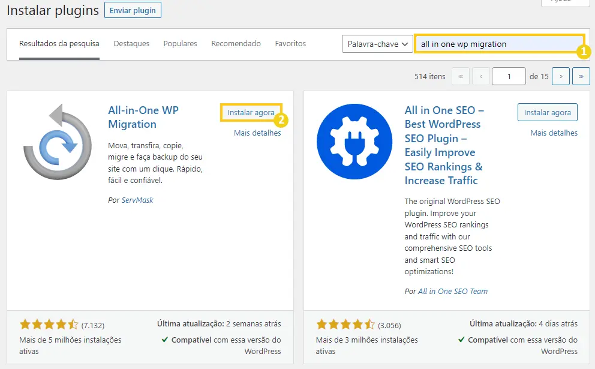This screenshot has height=369, width=595.
Task: Open Mais detalhes for All-in-One WP Migration
Action: click(x=257, y=133)
